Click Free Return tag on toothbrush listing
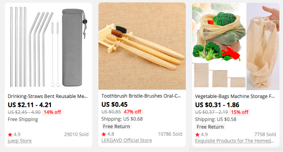The height and width of the screenshot is (152, 283). click(x=116, y=127)
